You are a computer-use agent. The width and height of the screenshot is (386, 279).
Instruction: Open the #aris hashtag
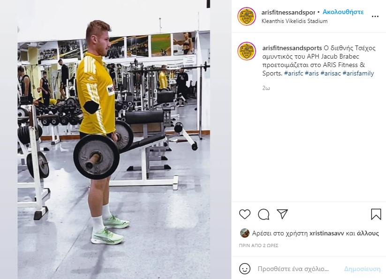tap(311, 73)
